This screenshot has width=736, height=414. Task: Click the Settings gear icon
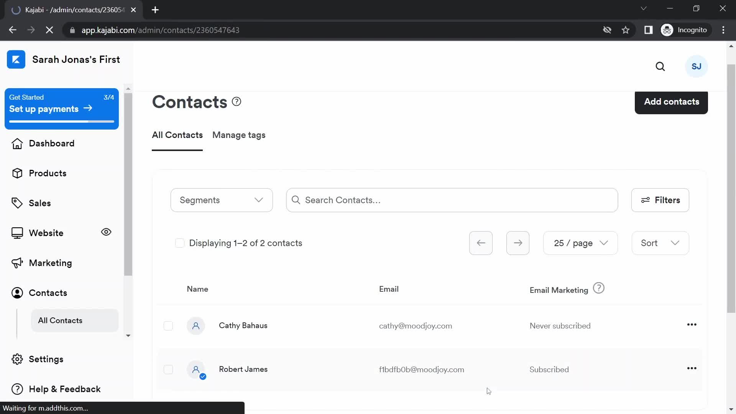coord(17,359)
